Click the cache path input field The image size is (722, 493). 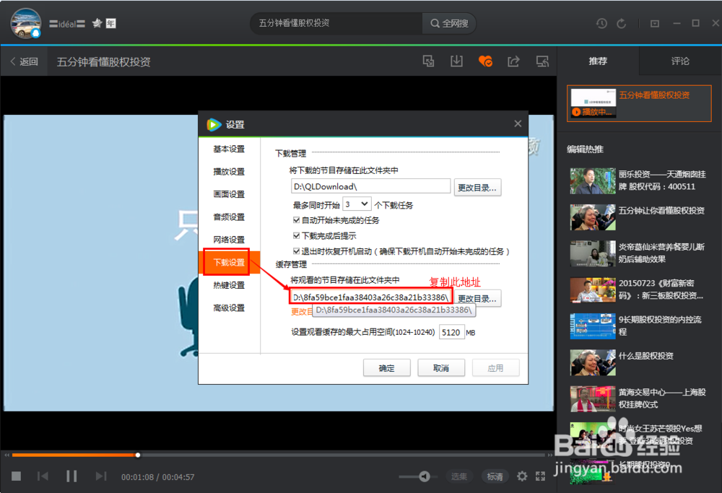pos(369,296)
